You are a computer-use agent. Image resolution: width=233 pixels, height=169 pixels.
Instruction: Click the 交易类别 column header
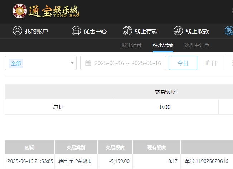coord(76,148)
